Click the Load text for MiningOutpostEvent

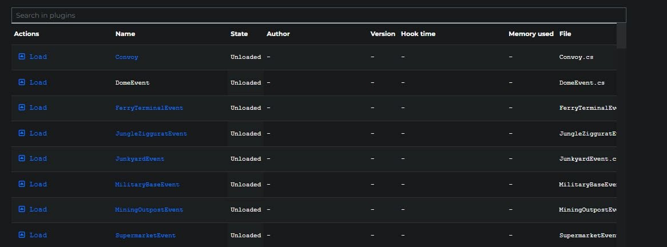(x=38, y=209)
